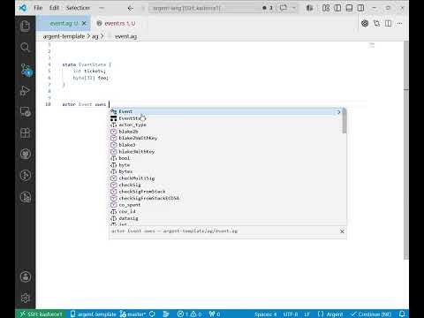
Task: Click the master branch in status bar
Action: coord(133,314)
